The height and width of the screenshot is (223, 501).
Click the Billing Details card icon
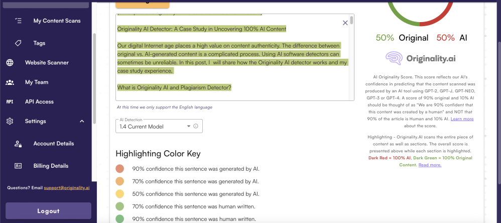[18, 166]
